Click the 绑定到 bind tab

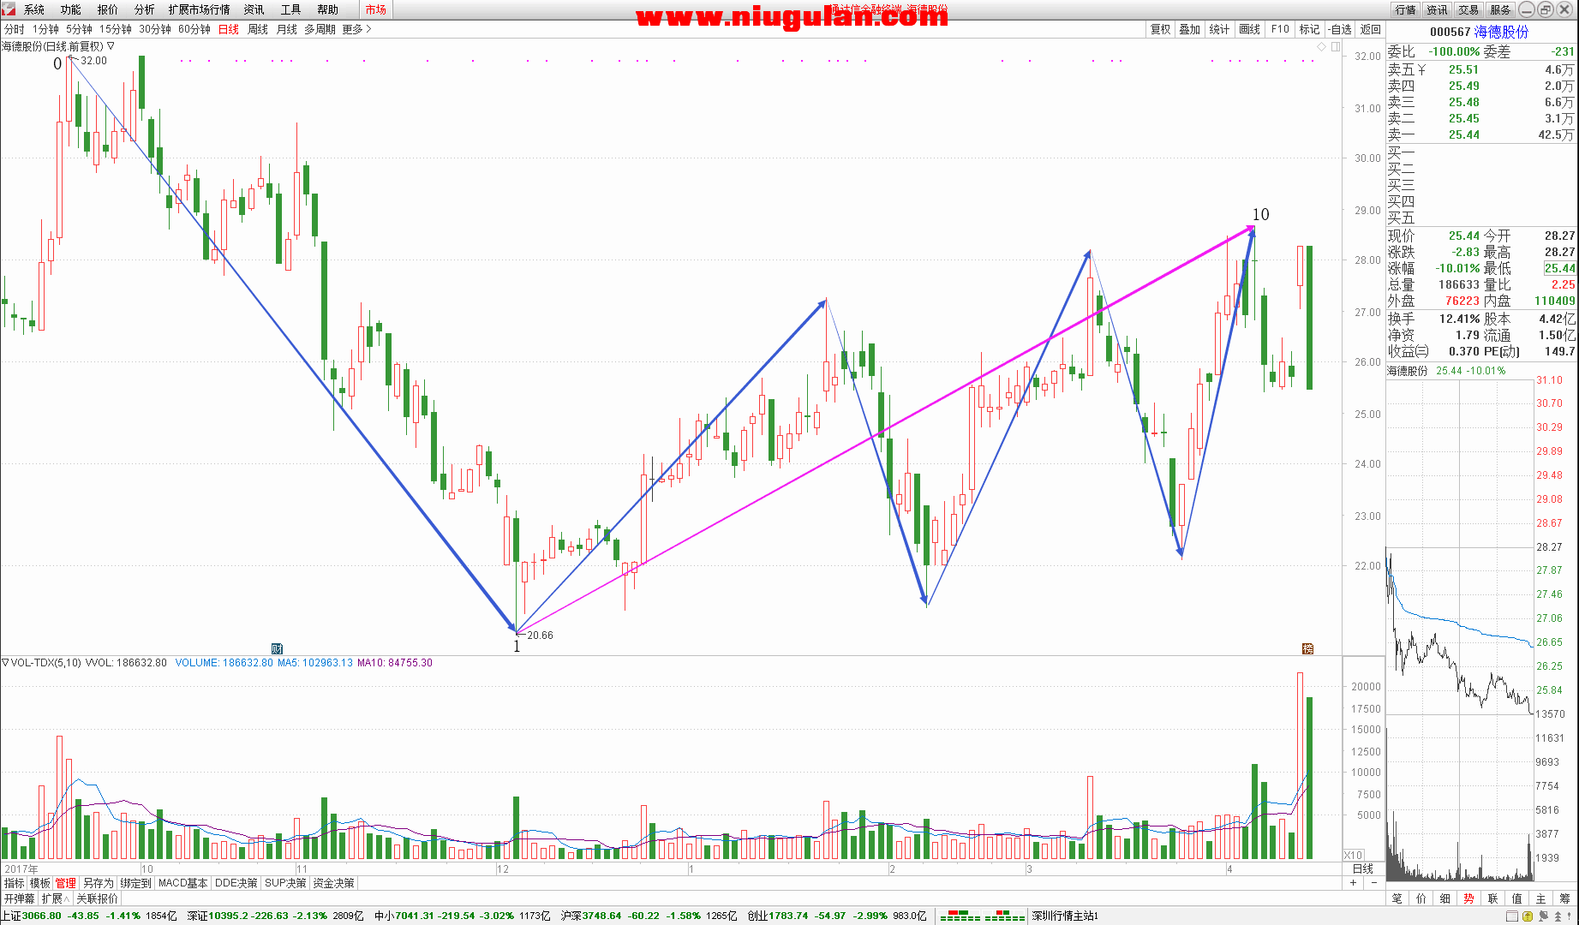[x=135, y=883]
